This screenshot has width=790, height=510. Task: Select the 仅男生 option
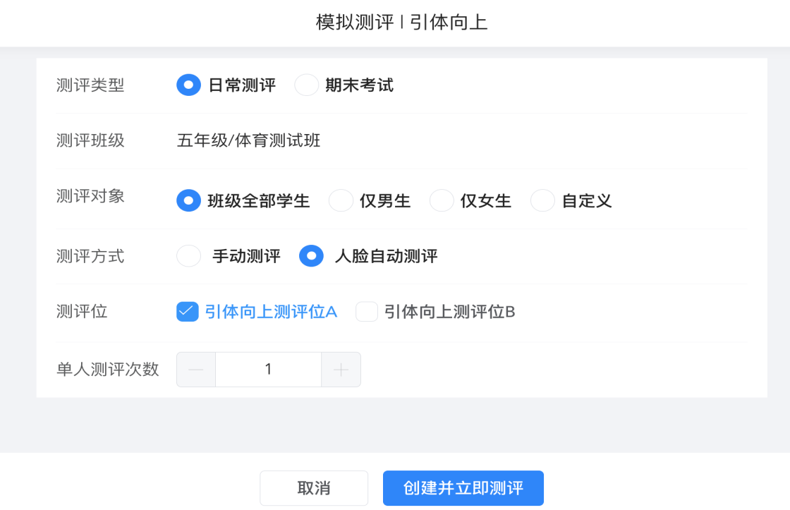[x=341, y=200]
